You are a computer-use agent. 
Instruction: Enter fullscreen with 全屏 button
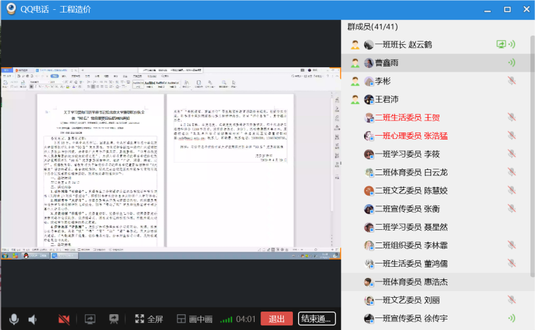tap(149, 319)
